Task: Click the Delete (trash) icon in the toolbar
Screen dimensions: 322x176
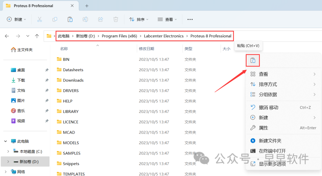Action: coord(116,19)
